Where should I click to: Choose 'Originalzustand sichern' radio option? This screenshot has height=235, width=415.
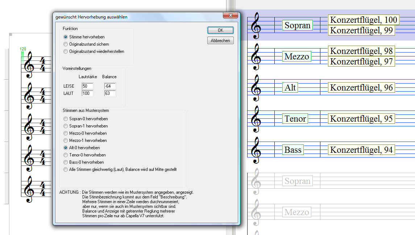point(66,44)
